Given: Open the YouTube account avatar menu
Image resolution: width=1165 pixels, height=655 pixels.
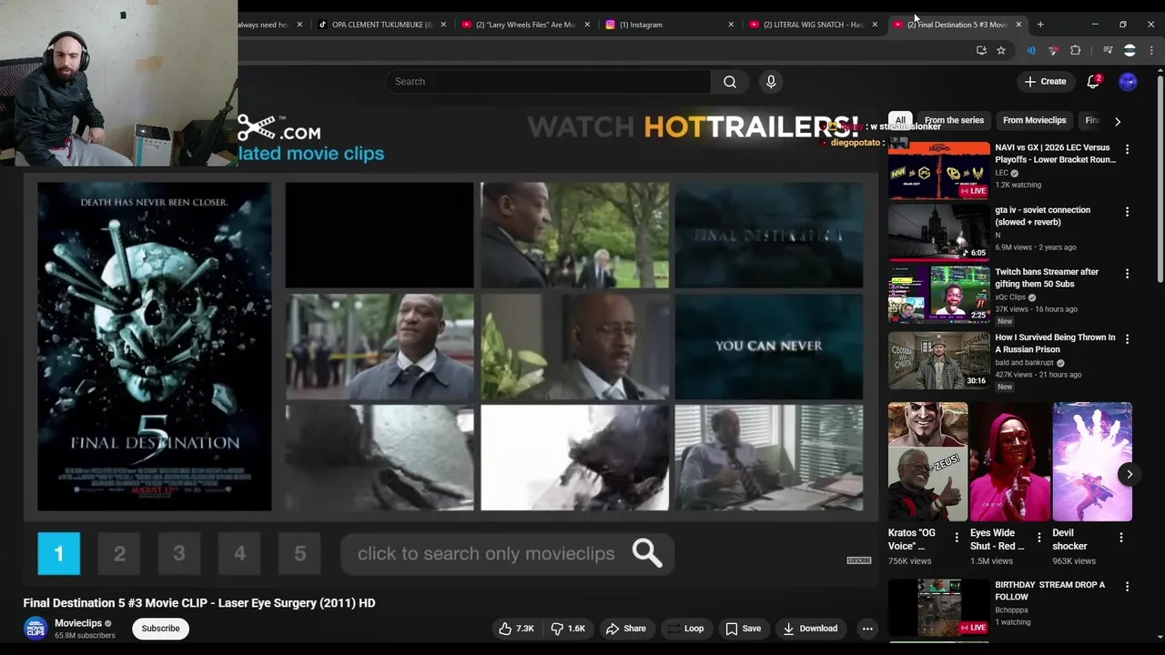Looking at the screenshot, I should point(1128,82).
